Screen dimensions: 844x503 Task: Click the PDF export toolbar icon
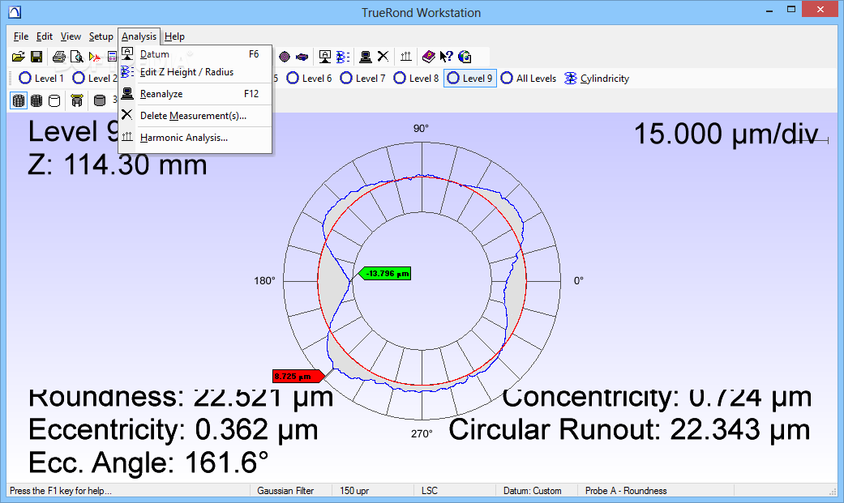pos(95,57)
